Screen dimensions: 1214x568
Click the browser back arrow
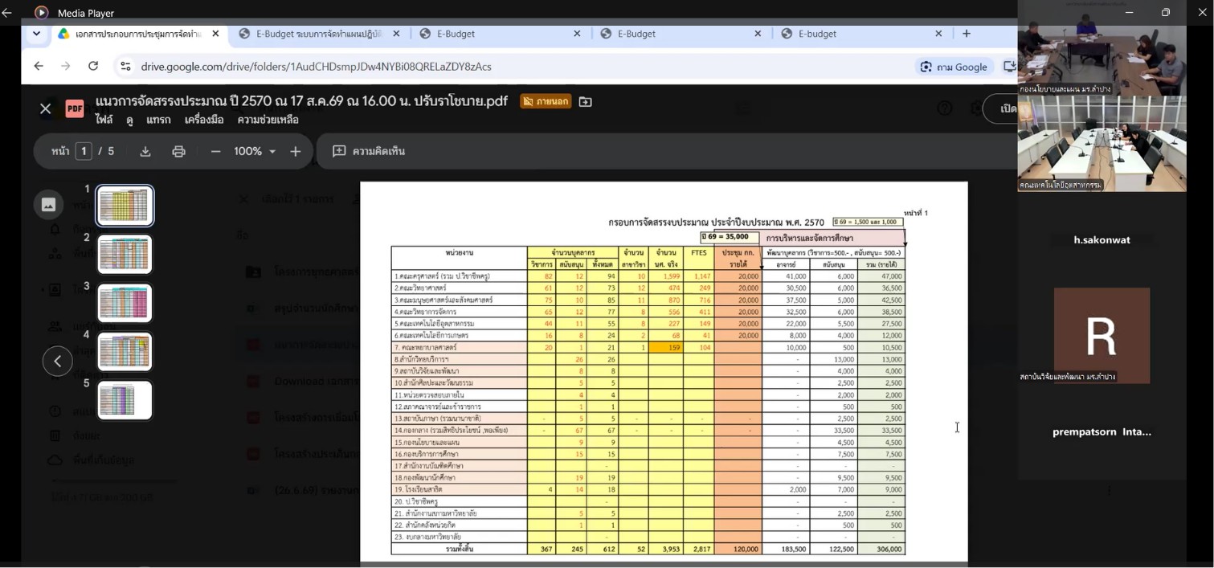(39, 66)
